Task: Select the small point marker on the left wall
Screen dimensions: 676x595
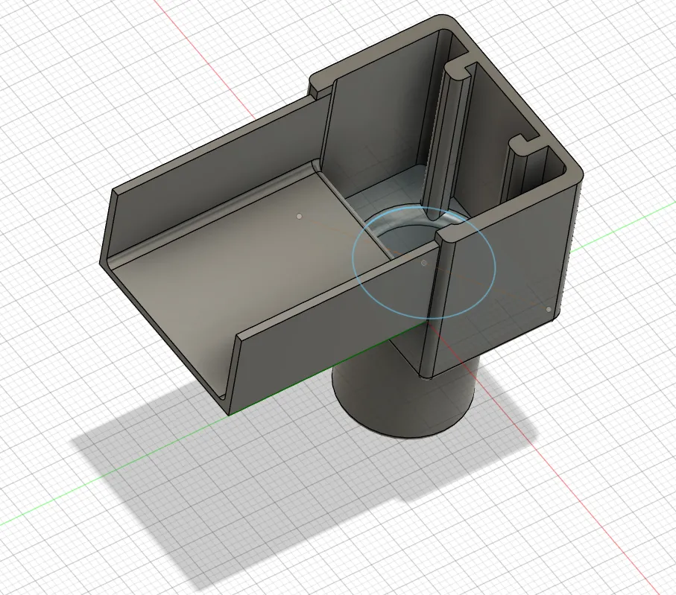Action: [x=300, y=214]
